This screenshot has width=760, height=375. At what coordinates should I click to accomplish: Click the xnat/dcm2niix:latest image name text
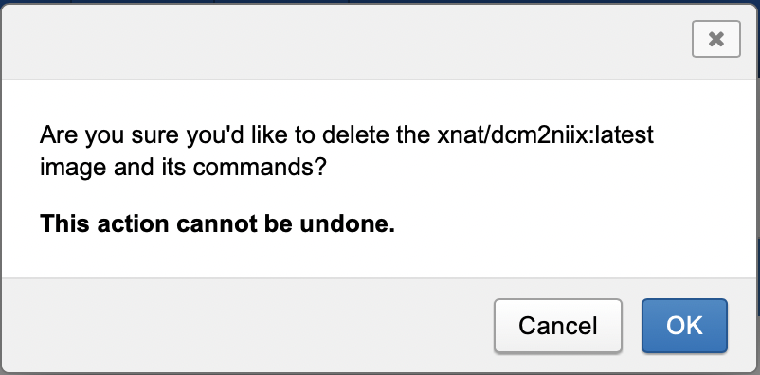[x=545, y=135]
